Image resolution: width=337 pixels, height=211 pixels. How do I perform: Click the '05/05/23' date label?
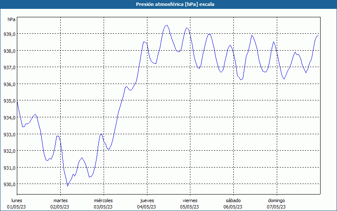190,207
